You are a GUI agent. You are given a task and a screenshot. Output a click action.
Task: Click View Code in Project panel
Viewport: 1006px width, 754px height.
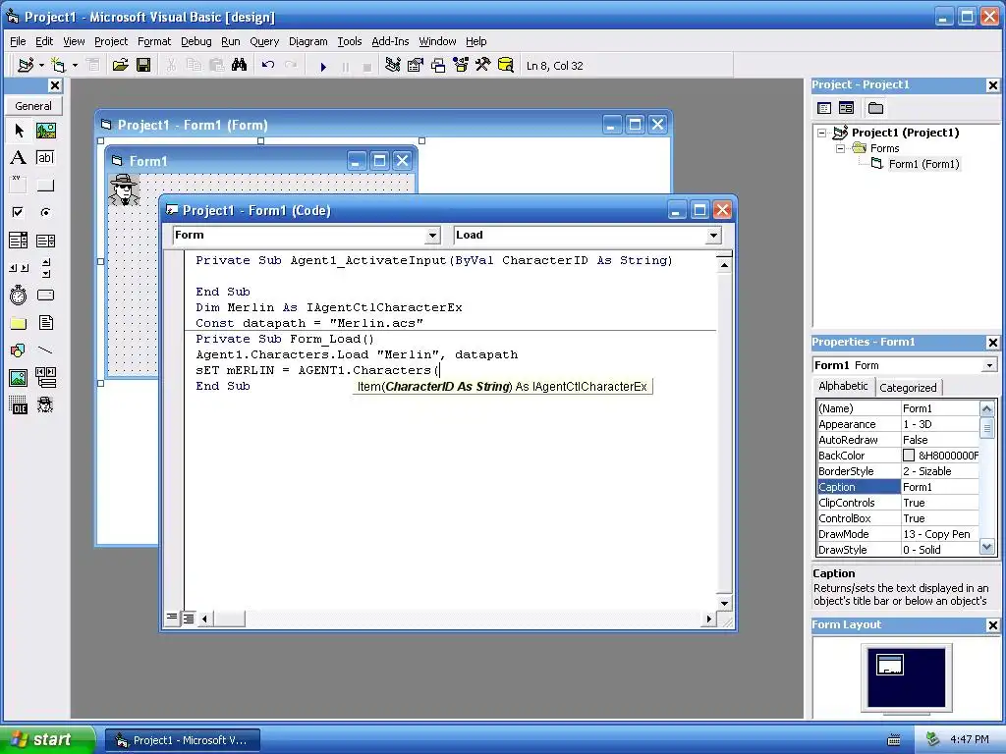coord(824,108)
